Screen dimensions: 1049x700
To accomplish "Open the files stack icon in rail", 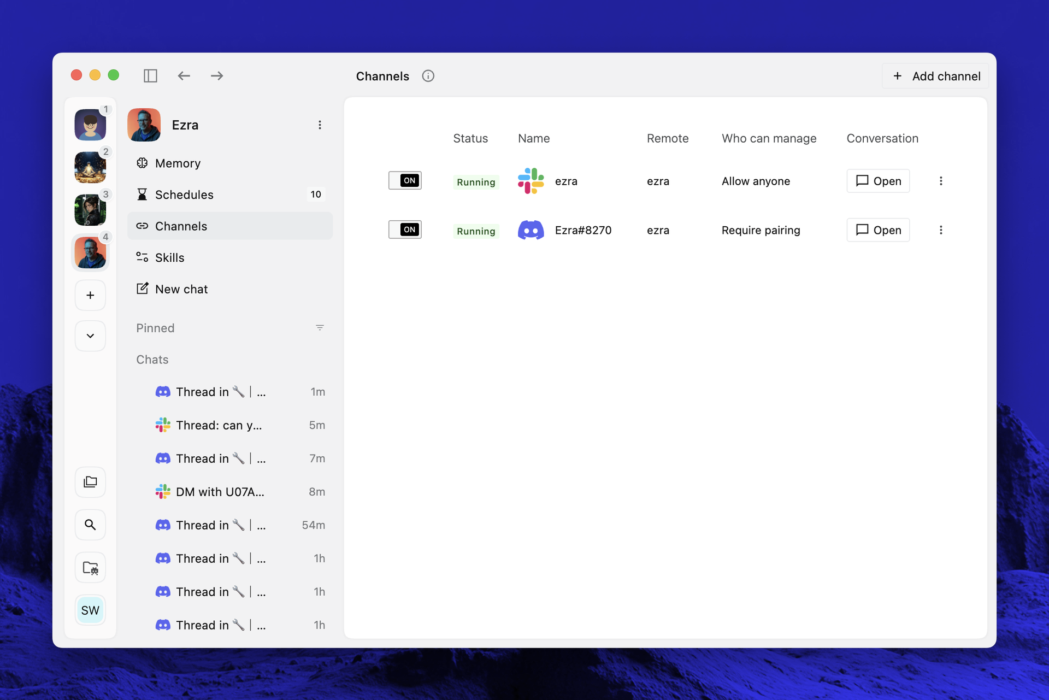I will [90, 482].
